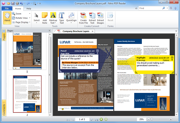This screenshot has width=180, height=123.
Task: Click the quick access zoom magnifier icon
Action: pos(34,3)
